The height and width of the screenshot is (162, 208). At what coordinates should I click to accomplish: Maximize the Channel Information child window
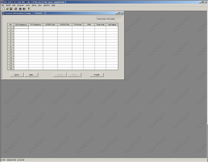[x=119, y=13]
